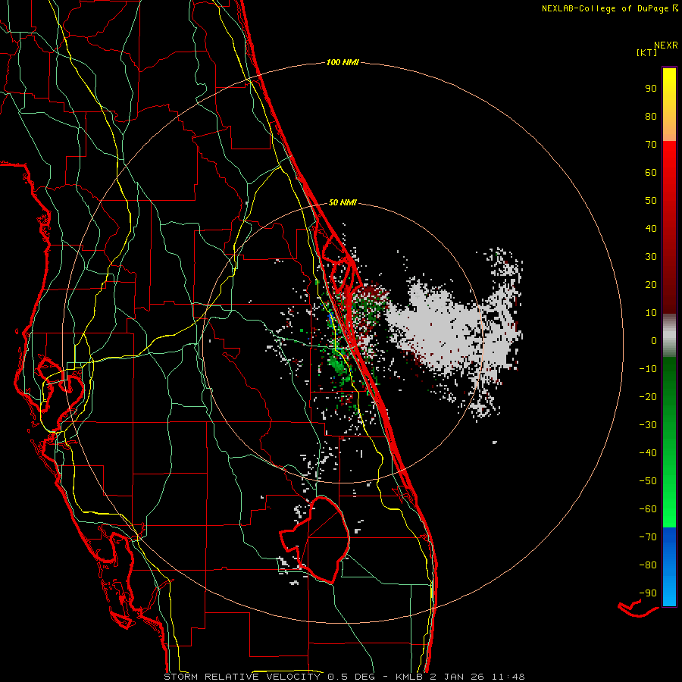This screenshot has height=682, width=682.
Task: Click the -20 value on the velocity scale
Action: [x=648, y=397]
